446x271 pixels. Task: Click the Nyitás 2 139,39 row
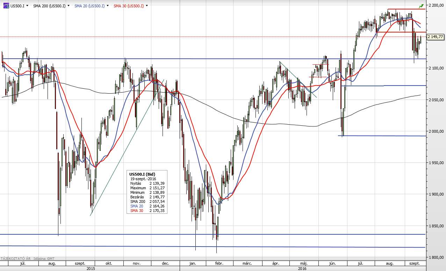(x=147, y=183)
